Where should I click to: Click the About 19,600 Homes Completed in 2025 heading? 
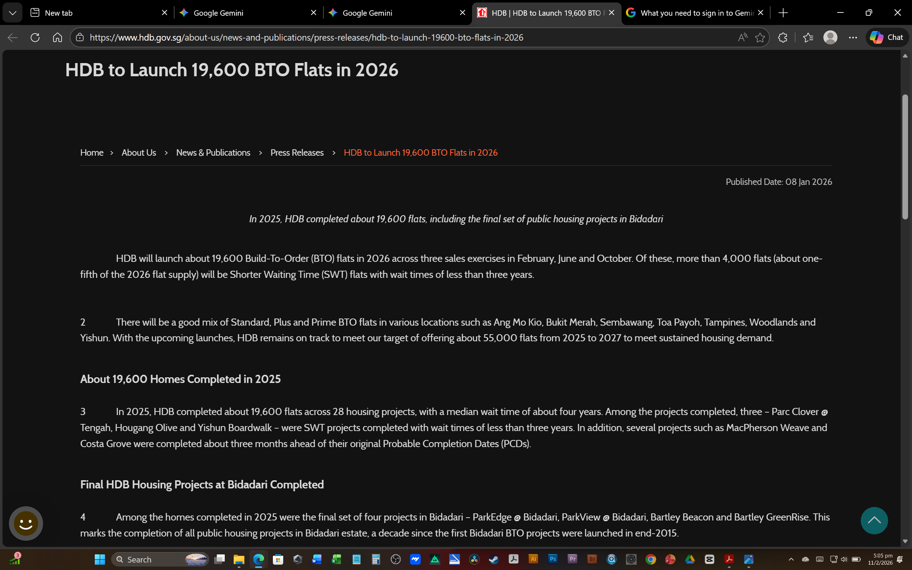click(x=181, y=379)
